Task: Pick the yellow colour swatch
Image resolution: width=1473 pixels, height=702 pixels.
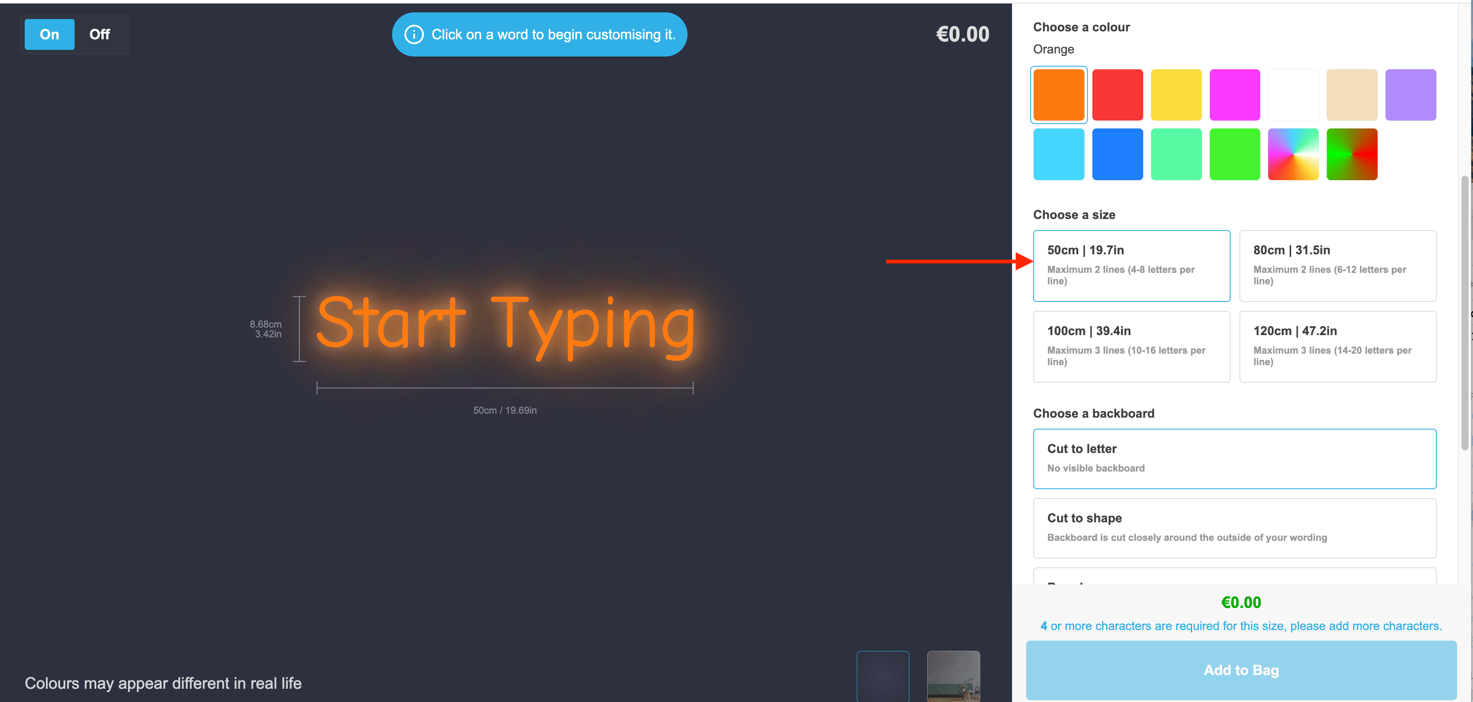Action: click(1176, 95)
